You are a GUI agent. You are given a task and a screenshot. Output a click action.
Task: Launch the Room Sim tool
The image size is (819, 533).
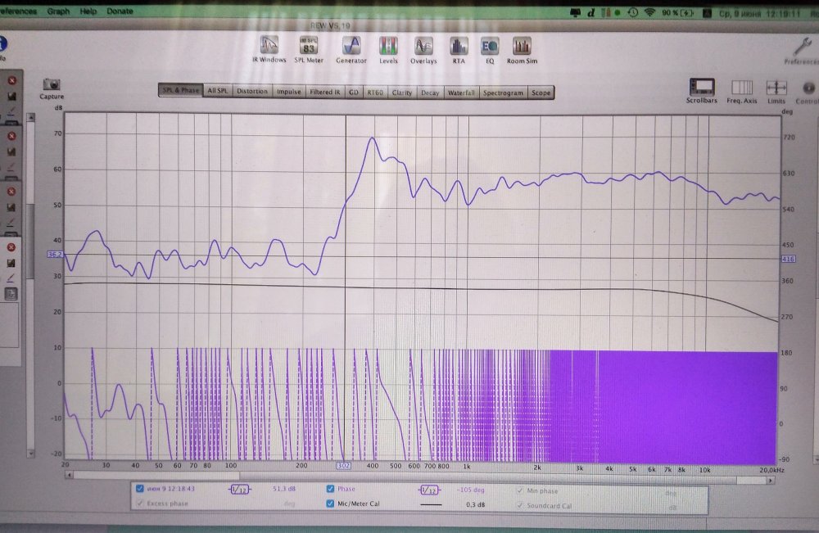tap(522, 47)
